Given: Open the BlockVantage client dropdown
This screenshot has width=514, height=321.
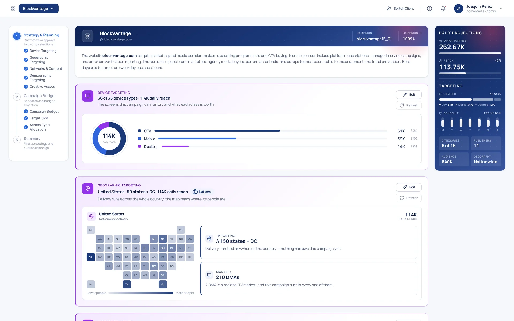Looking at the screenshot, I should click(39, 9).
